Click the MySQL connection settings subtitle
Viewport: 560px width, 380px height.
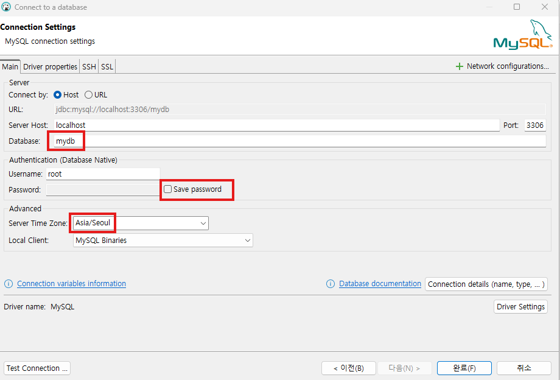click(50, 41)
